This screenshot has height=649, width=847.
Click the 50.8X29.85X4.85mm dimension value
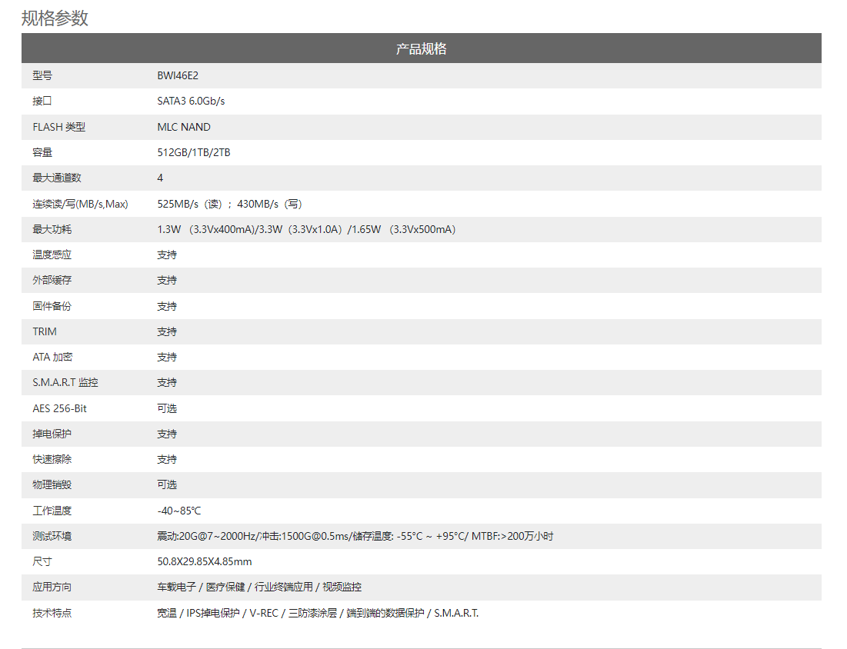click(x=205, y=561)
